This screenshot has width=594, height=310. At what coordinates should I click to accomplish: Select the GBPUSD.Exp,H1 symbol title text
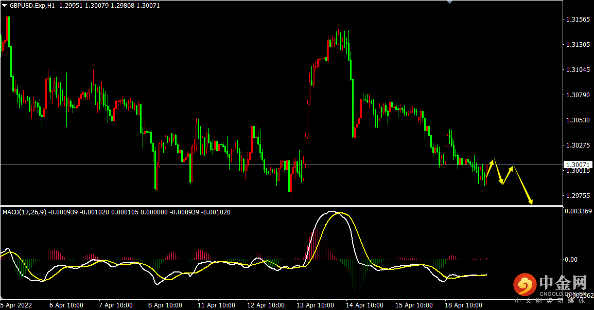[32, 5]
